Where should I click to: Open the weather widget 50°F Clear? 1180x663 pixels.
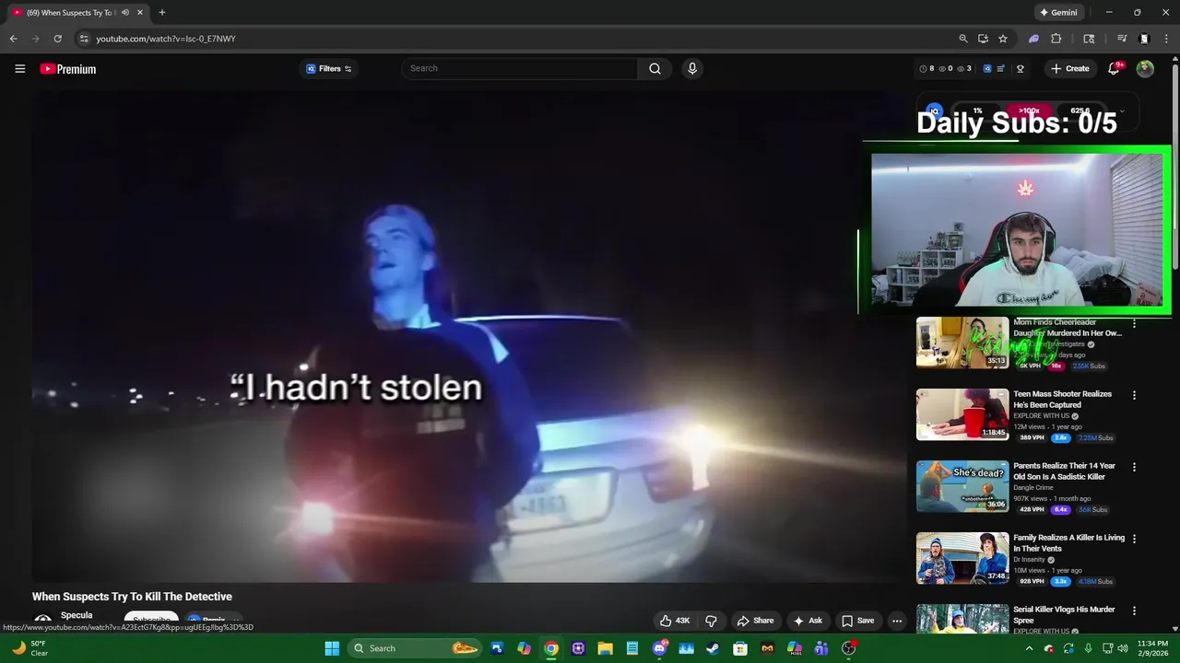(30, 648)
